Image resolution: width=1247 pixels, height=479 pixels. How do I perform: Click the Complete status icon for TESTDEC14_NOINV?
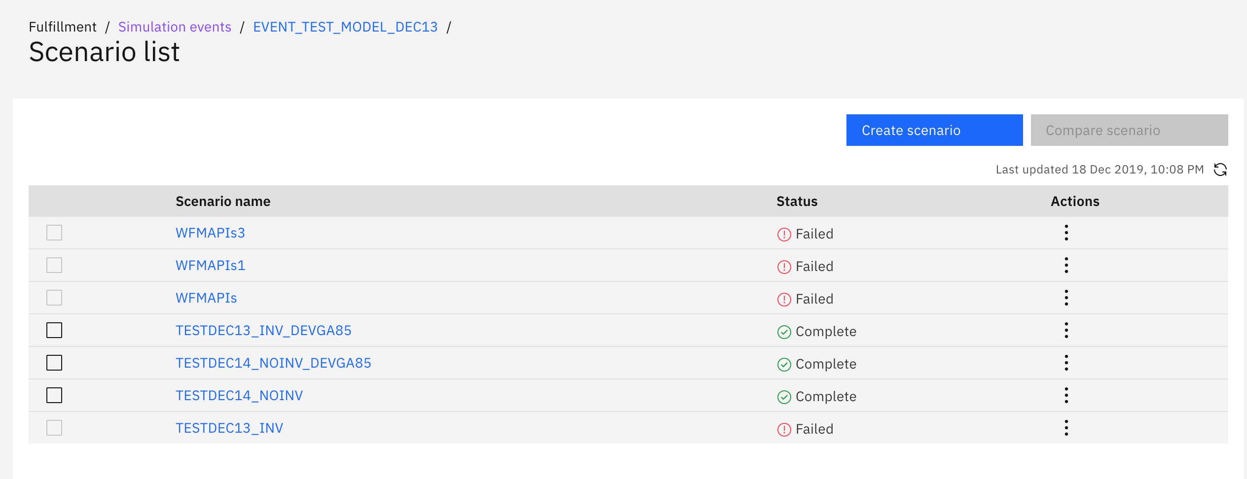click(784, 397)
